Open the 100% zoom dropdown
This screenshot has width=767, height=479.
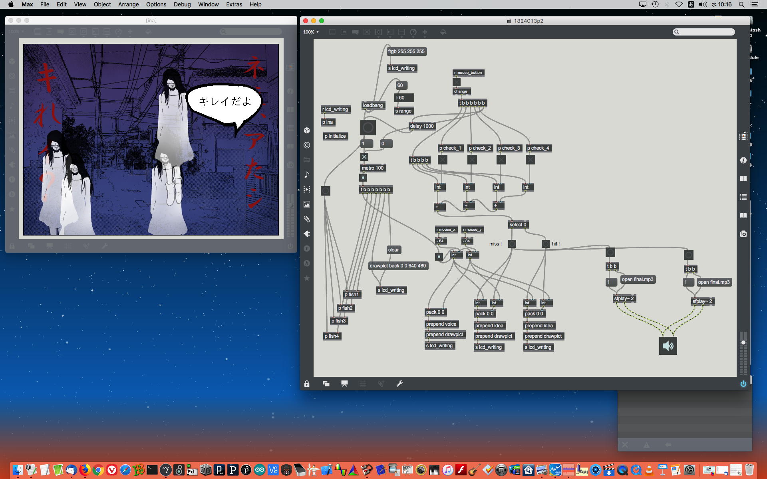point(311,32)
